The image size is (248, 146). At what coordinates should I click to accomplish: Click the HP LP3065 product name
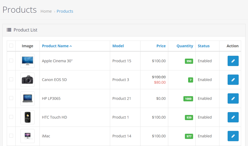pos(51,99)
